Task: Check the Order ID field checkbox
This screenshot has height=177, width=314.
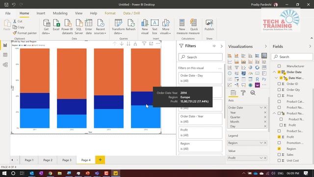Action: click(x=279, y=84)
